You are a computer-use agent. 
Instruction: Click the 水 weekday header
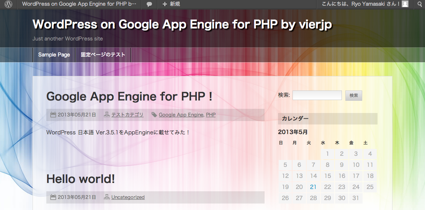323,143
